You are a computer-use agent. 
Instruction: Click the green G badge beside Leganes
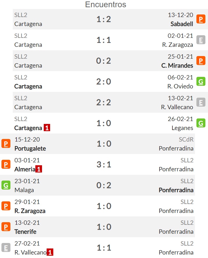(201, 123)
